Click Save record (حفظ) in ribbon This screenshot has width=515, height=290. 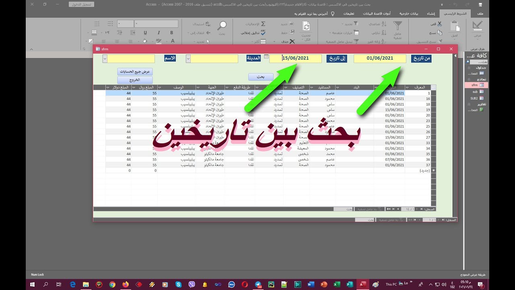point(287,33)
